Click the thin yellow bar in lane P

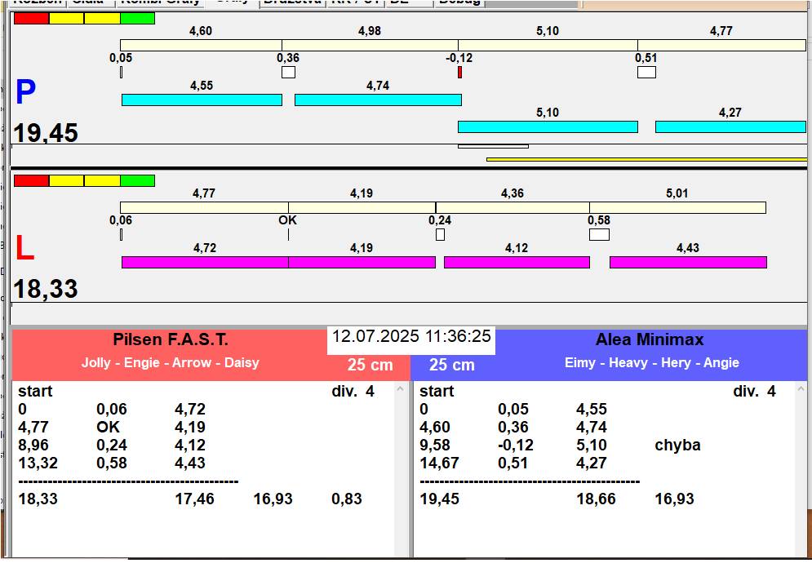[647, 159]
